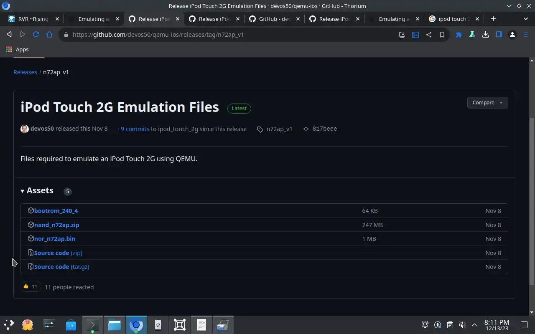Click the devos50 avatar image
535x334 pixels.
pyautogui.click(x=25, y=129)
